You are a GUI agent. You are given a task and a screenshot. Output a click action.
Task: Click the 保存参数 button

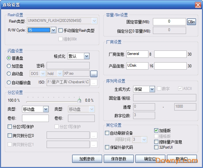pyautogui.click(x=118, y=159)
